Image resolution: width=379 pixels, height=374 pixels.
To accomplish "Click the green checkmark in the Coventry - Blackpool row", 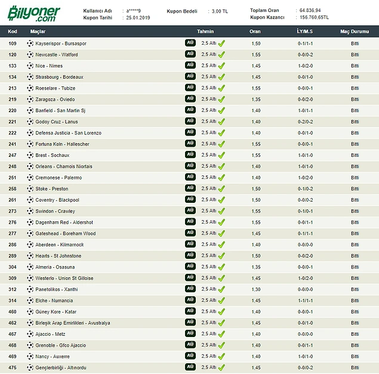I will pos(221,200).
